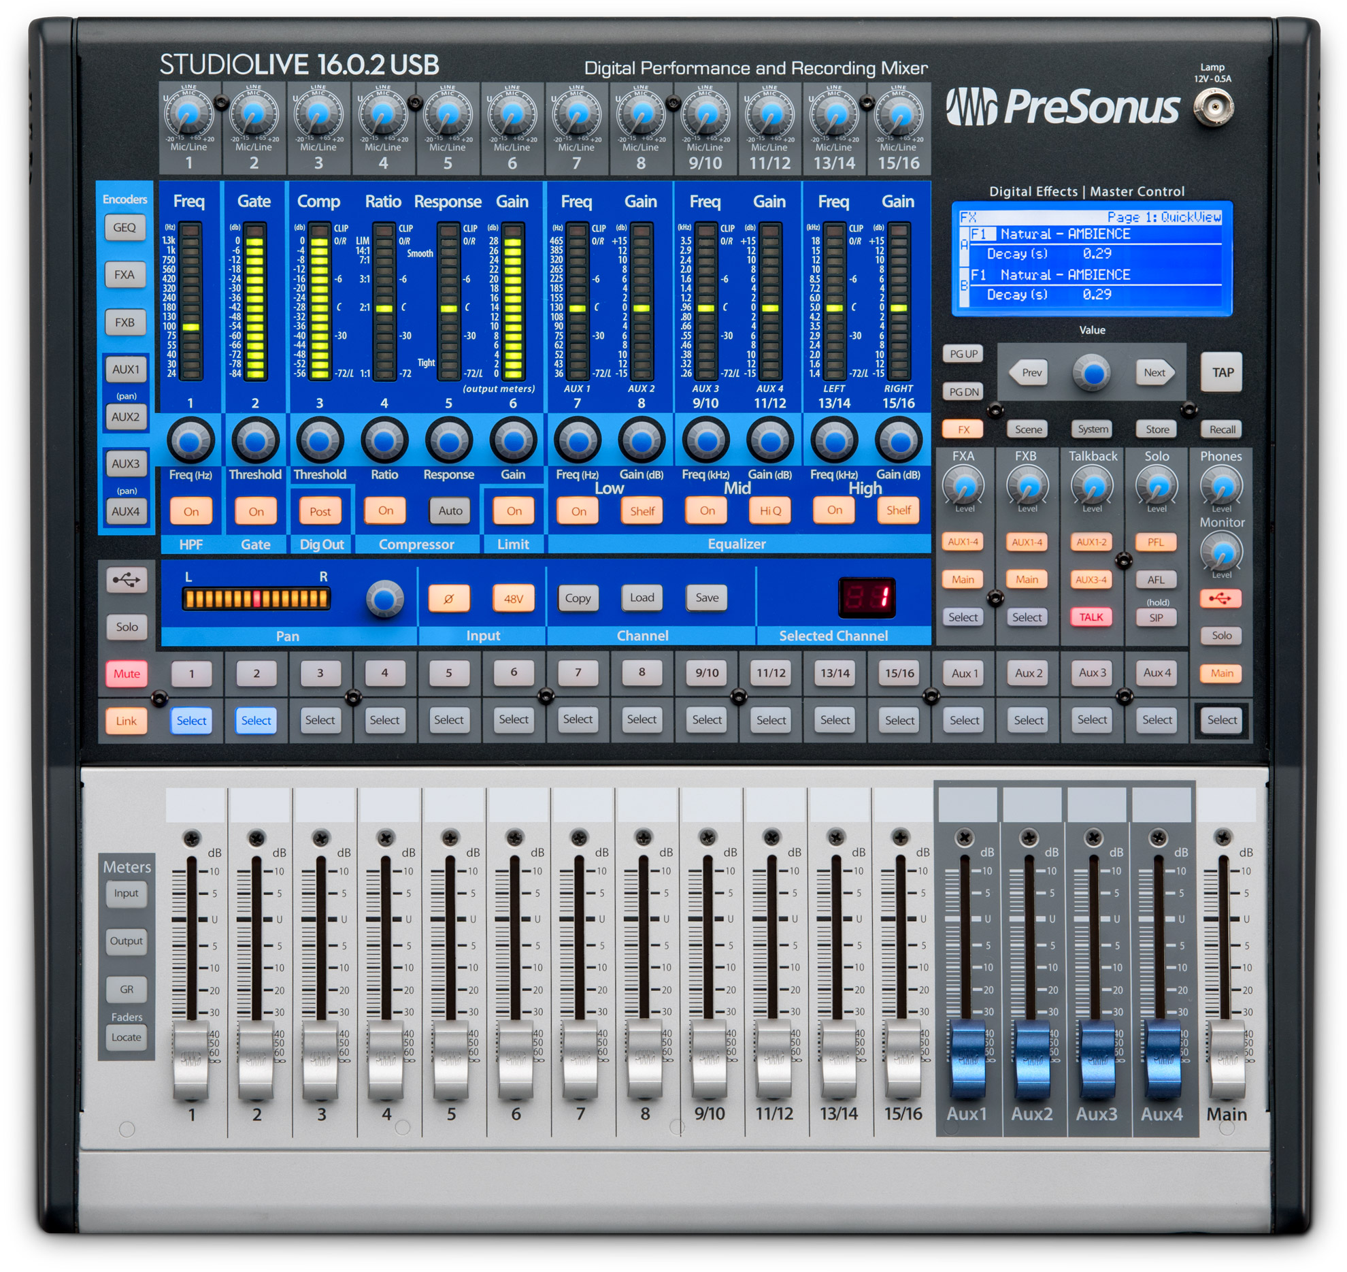Open the Scene menu
Image resolution: width=1347 pixels, height=1272 pixels.
point(1027,429)
